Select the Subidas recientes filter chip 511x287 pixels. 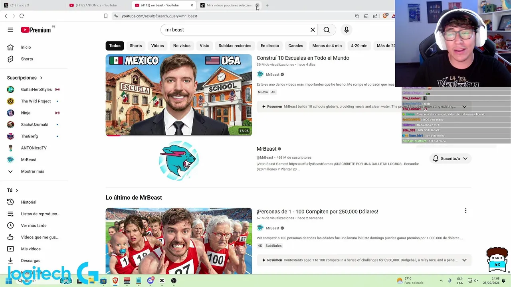click(235, 45)
